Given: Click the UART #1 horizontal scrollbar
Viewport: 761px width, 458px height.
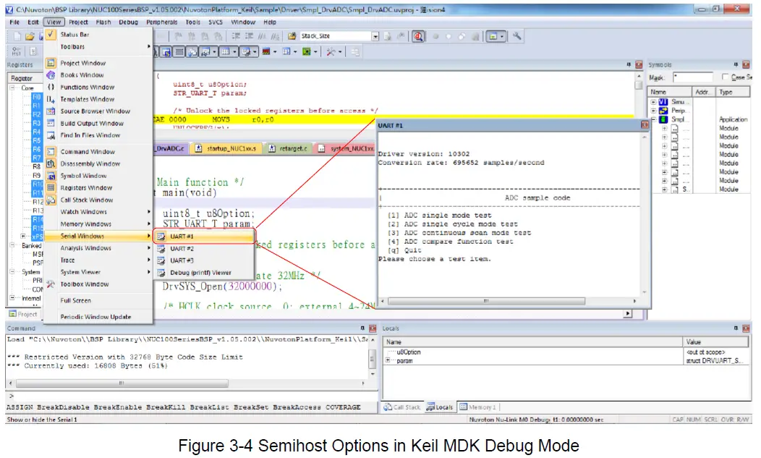Looking at the screenshot, I should 486,301.
